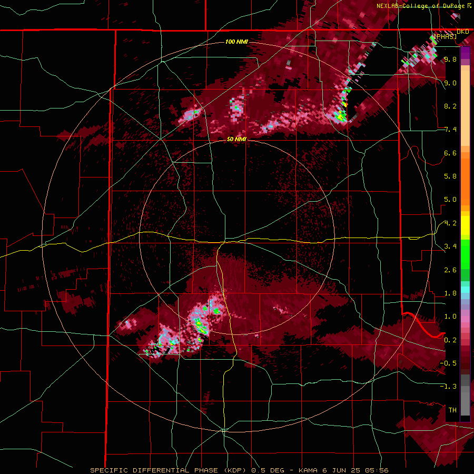
Task: Click the 9.8 value on the scale
Action: (450, 59)
